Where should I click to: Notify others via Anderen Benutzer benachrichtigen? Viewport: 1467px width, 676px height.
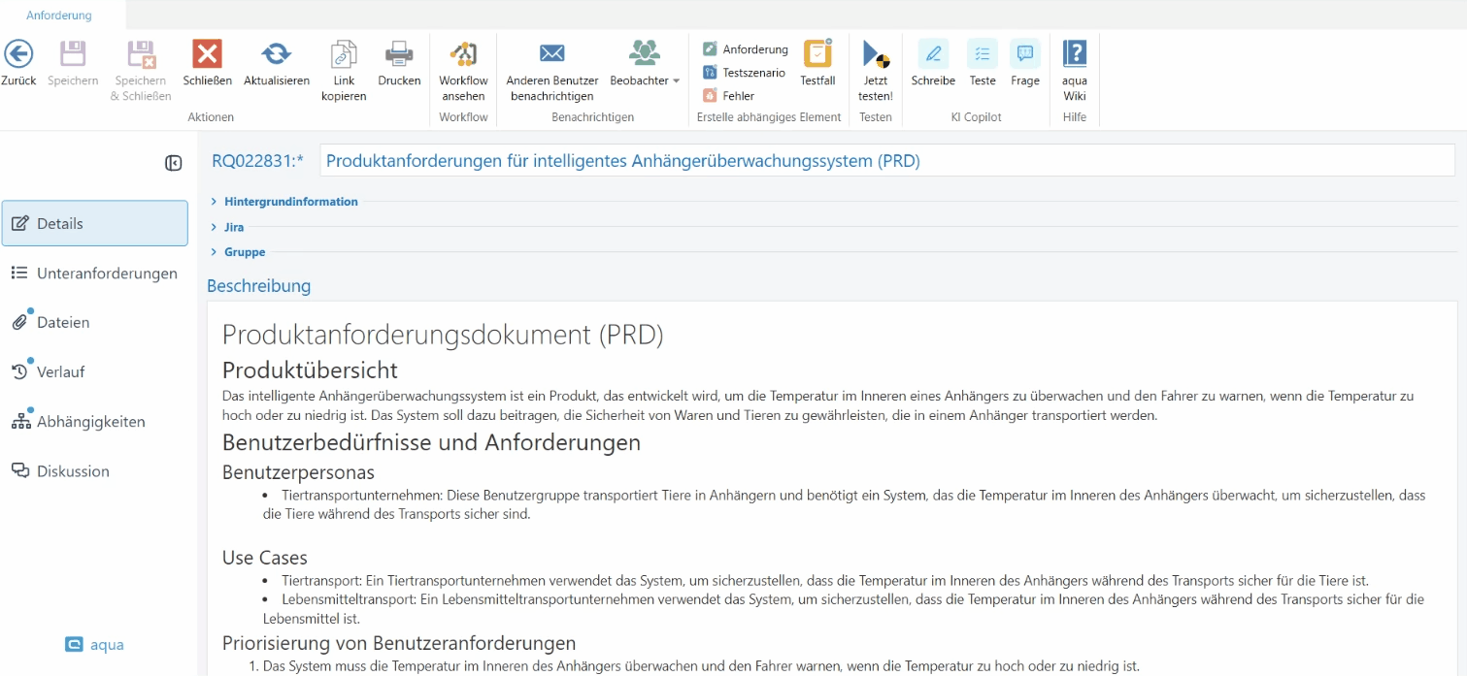point(551,54)
